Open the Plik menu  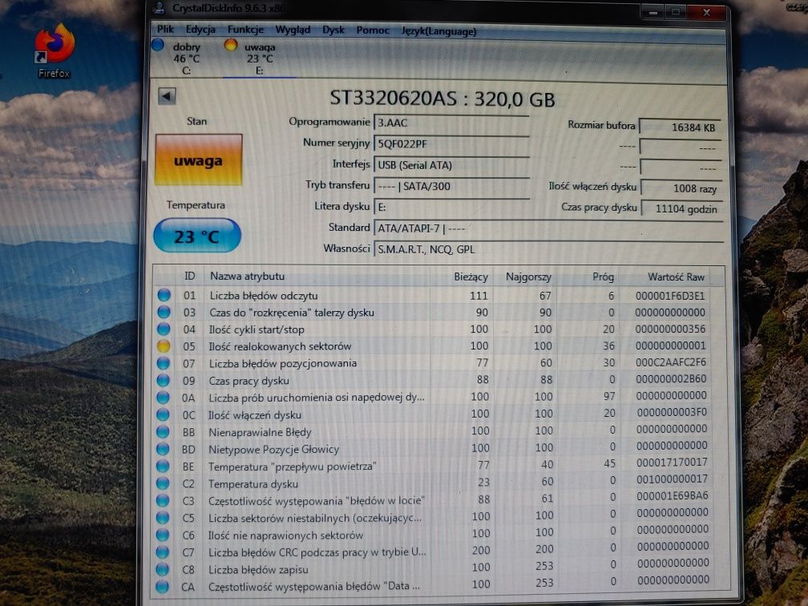[x=165, y=30]
